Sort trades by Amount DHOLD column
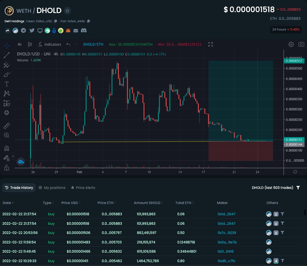The height and width of the screenshot is (266, 307). (148, 203)
